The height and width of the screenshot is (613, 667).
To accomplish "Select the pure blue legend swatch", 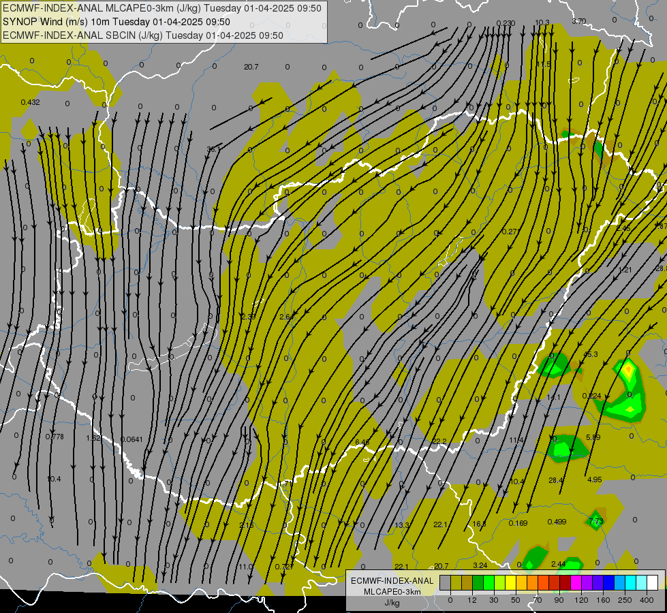I will coord(608,582).
